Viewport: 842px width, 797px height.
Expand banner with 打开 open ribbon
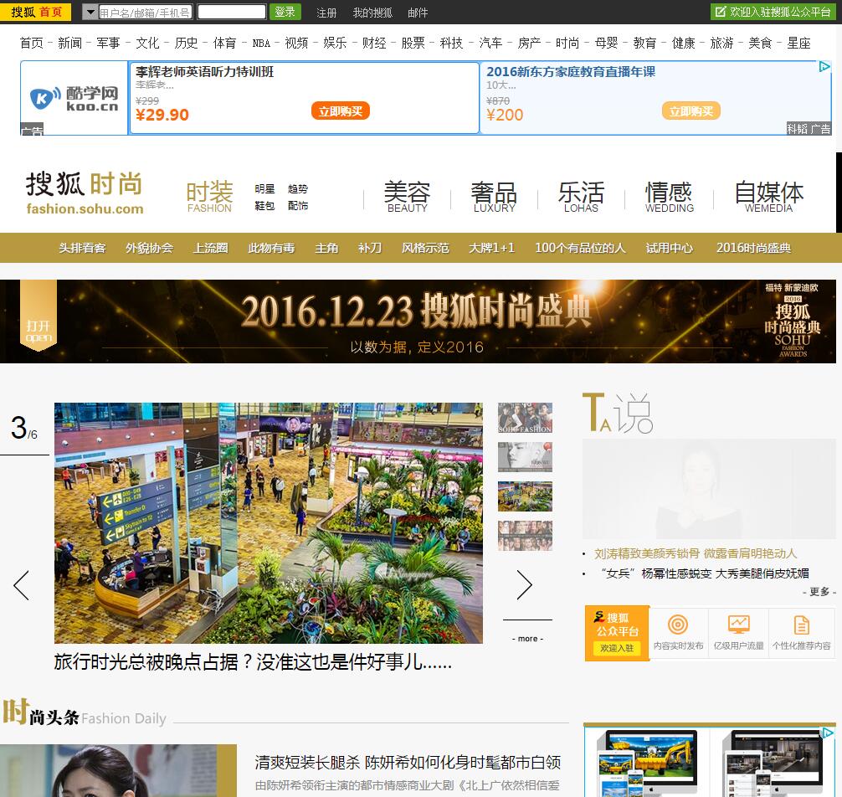coord(39,316)
